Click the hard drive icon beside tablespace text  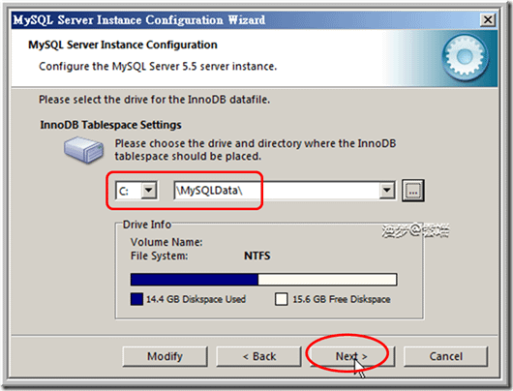[x=84, y=150]
